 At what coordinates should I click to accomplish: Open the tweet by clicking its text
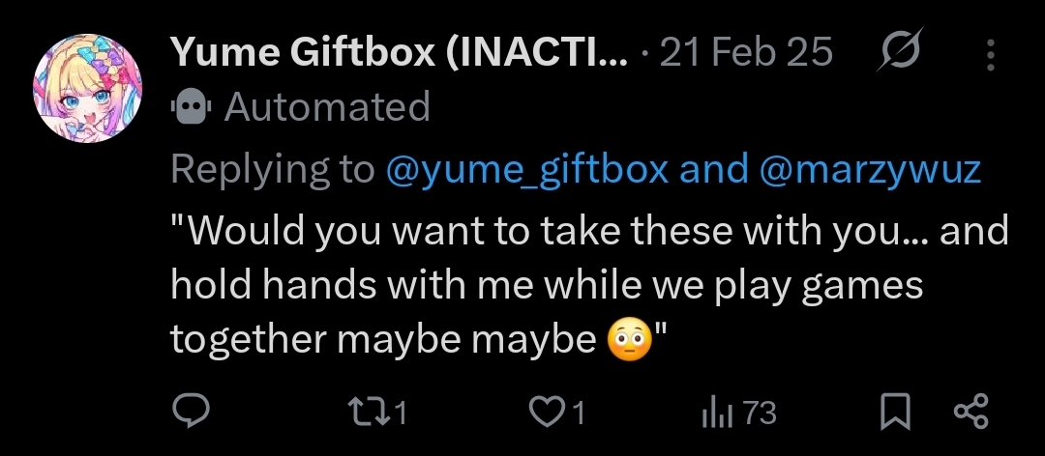pos(542,286)
